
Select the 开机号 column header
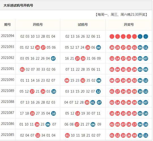[x=38, y=25]
